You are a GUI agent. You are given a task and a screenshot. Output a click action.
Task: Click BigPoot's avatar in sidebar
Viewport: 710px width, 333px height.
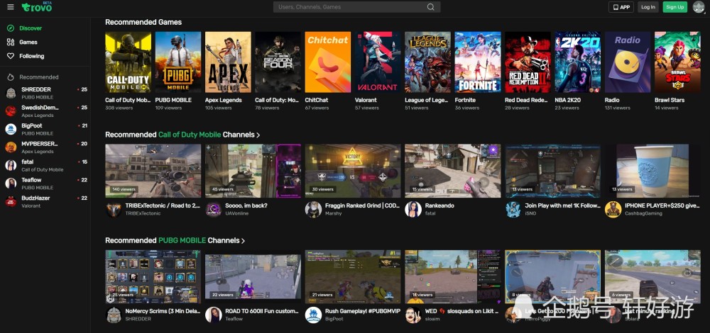(x=11, y=129)
